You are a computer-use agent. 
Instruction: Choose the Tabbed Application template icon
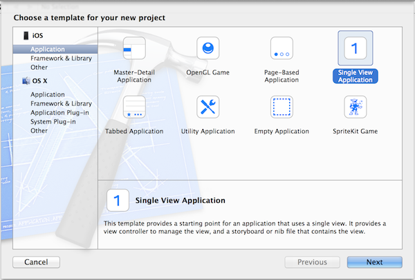tap(133, 107)
